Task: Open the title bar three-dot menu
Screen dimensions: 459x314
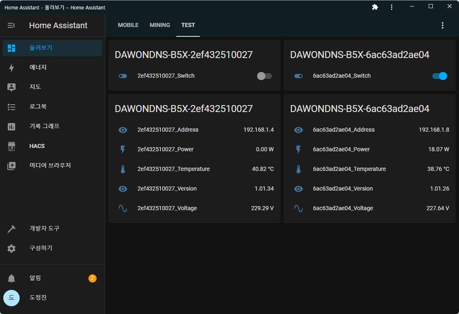Action: click(391, 7)
